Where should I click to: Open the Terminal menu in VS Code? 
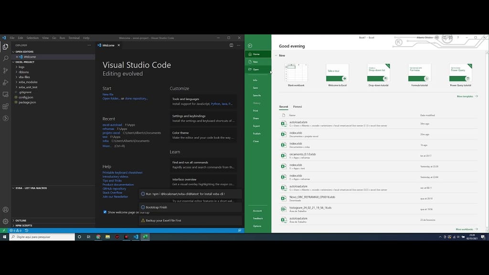click(x=74, y=37)
